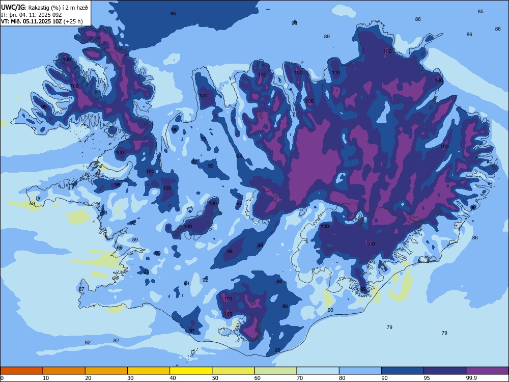Click the '59' humidity value on the map

click(x=32, y=204)
